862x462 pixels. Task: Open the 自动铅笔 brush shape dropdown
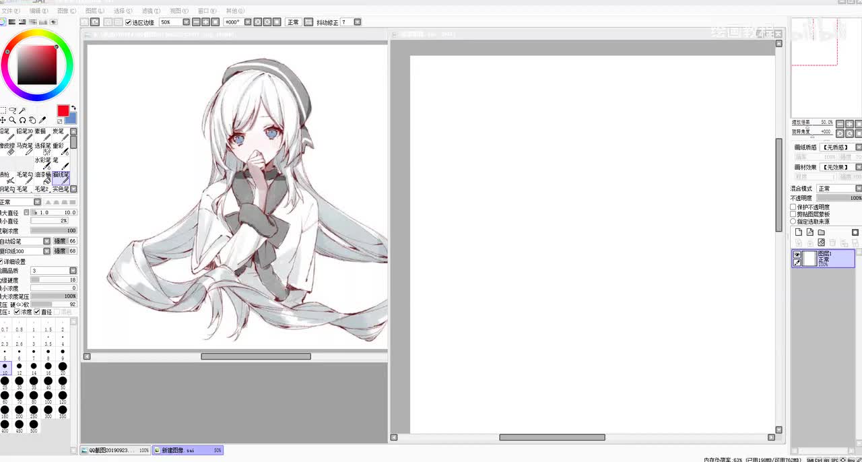coord(46,241)
